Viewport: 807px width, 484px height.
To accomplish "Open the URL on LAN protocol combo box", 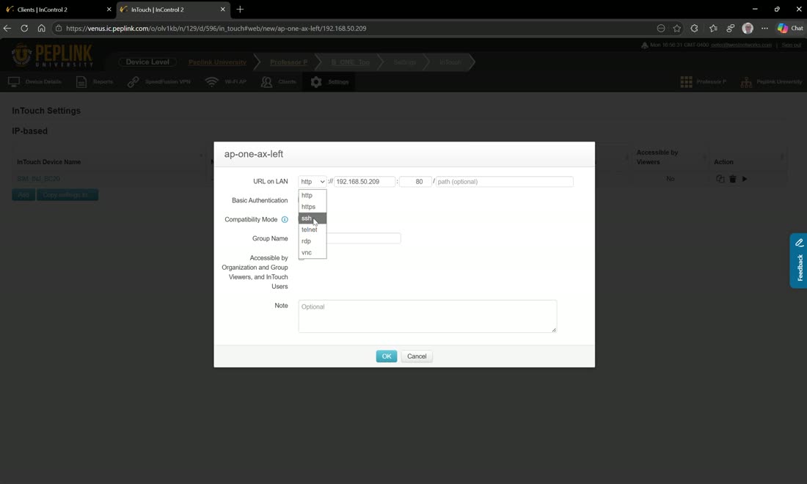I will (312, 182).
